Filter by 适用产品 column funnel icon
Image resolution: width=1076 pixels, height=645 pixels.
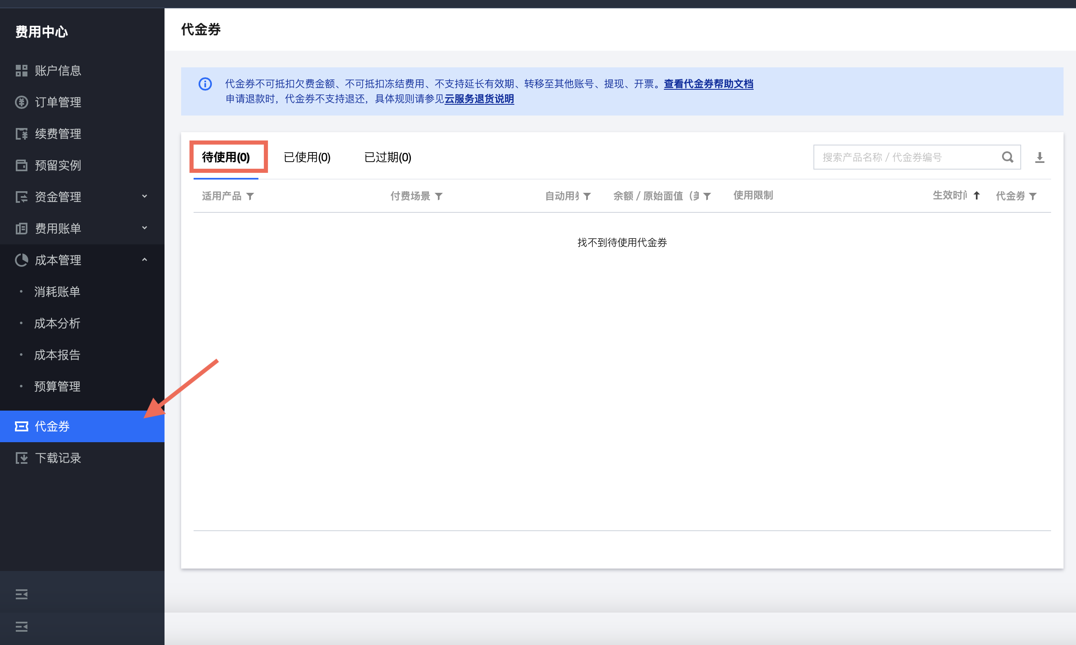pyautogui.click(x=250, y=197)
